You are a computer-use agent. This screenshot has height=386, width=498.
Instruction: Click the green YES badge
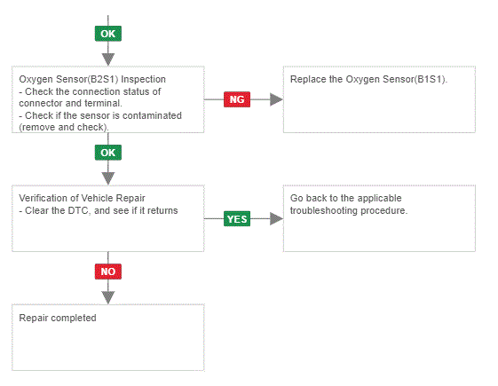(x=237, y=218)
